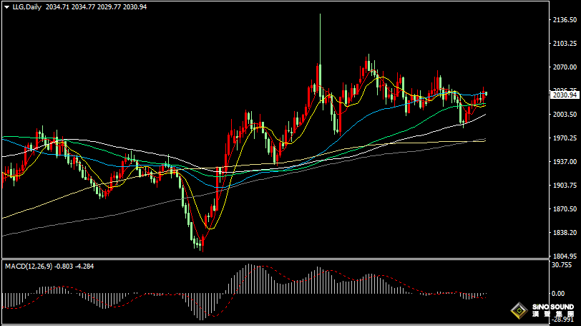
Task: Click the 0.00 MACD scale label
Action: (560, 294)
